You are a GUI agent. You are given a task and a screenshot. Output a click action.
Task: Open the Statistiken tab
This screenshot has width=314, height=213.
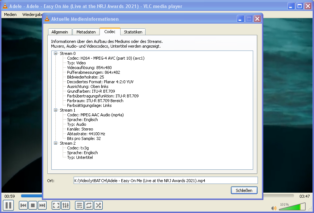coord(133,32)
